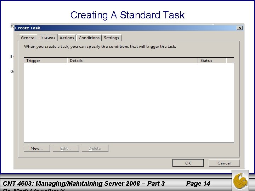Click the 'Creating A Standard Task' slide title
Viewport: 255px width, 191px height.
127,15
